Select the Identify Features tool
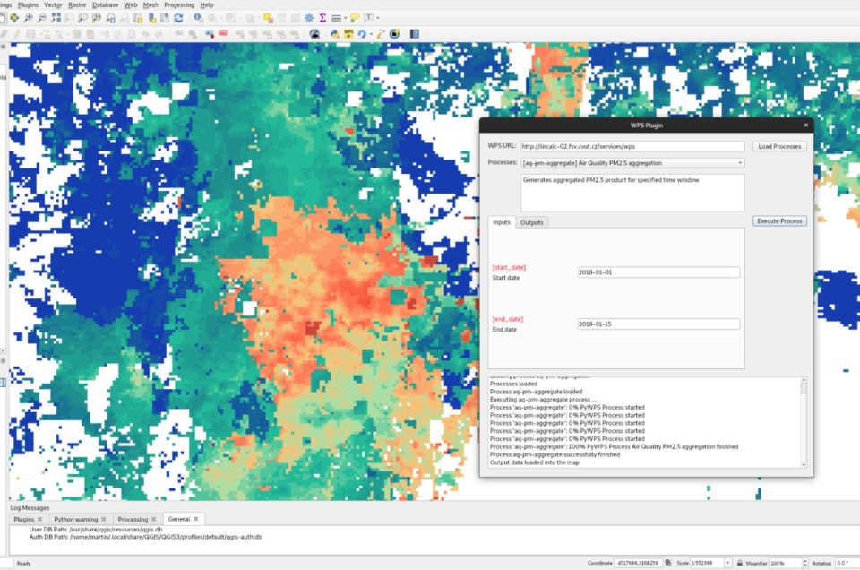The width and height of the screenshot is (860, 570). point(198,18)
